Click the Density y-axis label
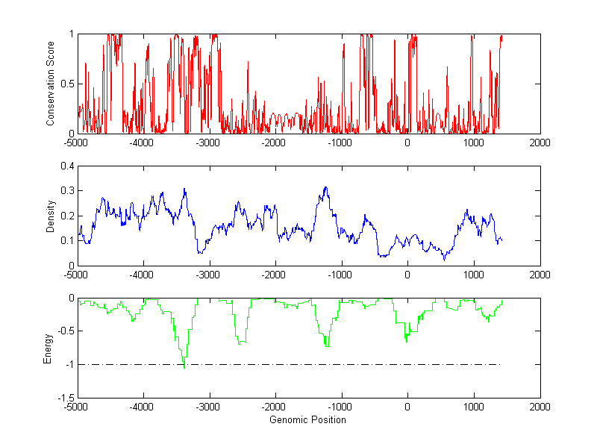597x447 pixels. pyautogui.click(x=51, y=216)
